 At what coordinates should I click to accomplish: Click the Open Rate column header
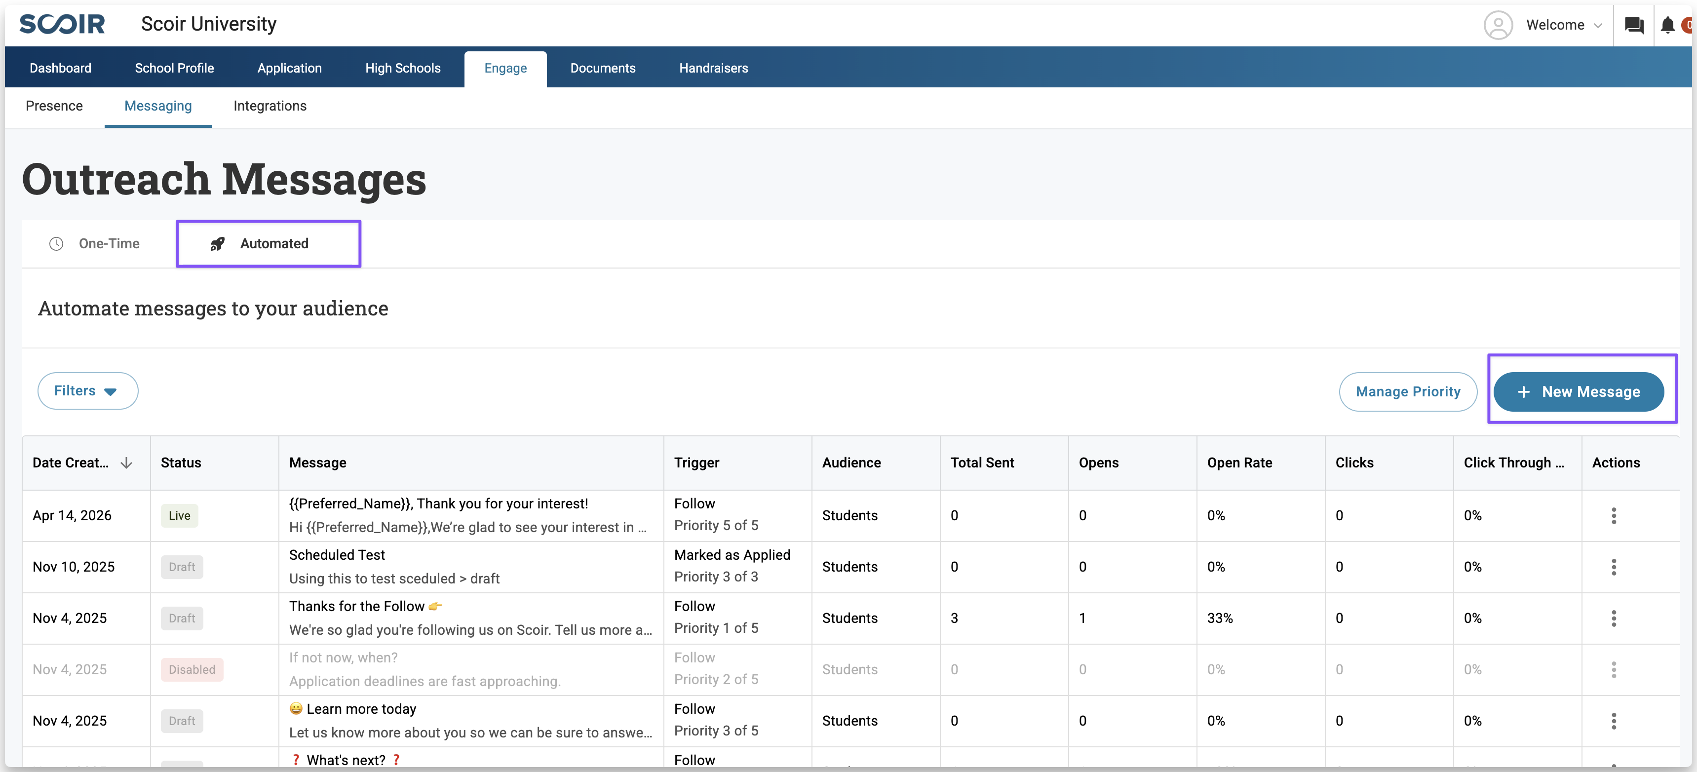point(1239,463)
